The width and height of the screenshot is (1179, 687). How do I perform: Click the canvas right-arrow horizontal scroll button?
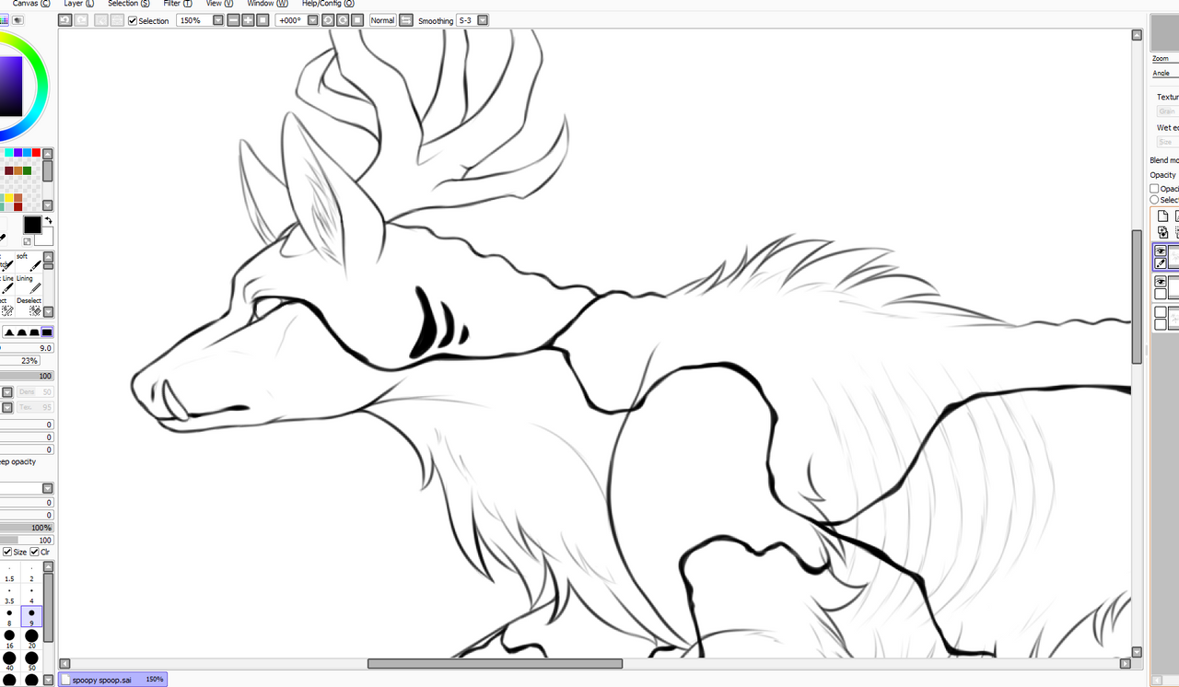pyautogui.click(x=1126, y=663)
